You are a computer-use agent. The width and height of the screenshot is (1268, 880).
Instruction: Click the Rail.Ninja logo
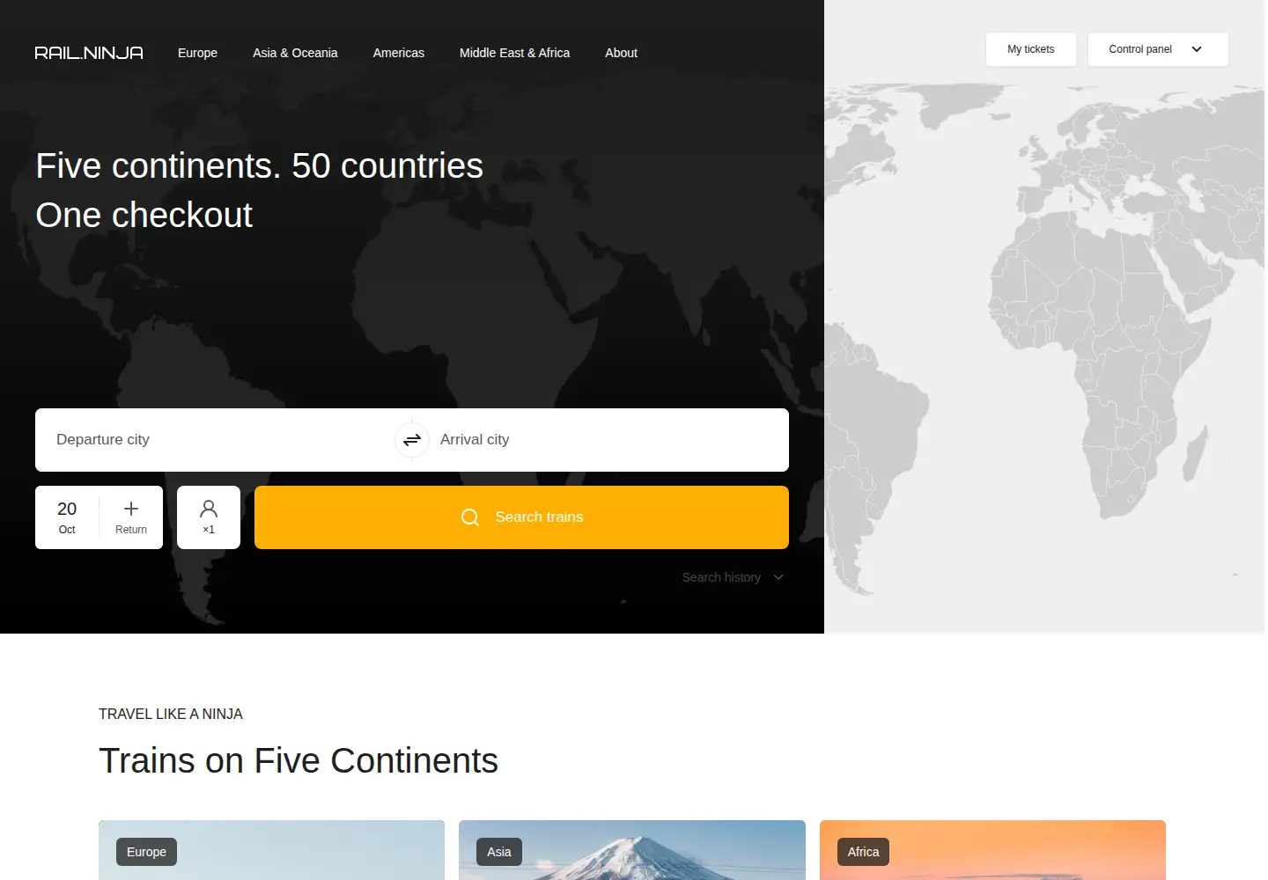(89, 53)
